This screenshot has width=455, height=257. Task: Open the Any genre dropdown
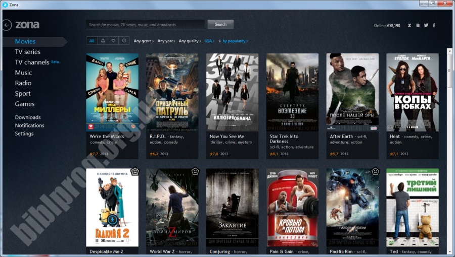click(144, 41)
